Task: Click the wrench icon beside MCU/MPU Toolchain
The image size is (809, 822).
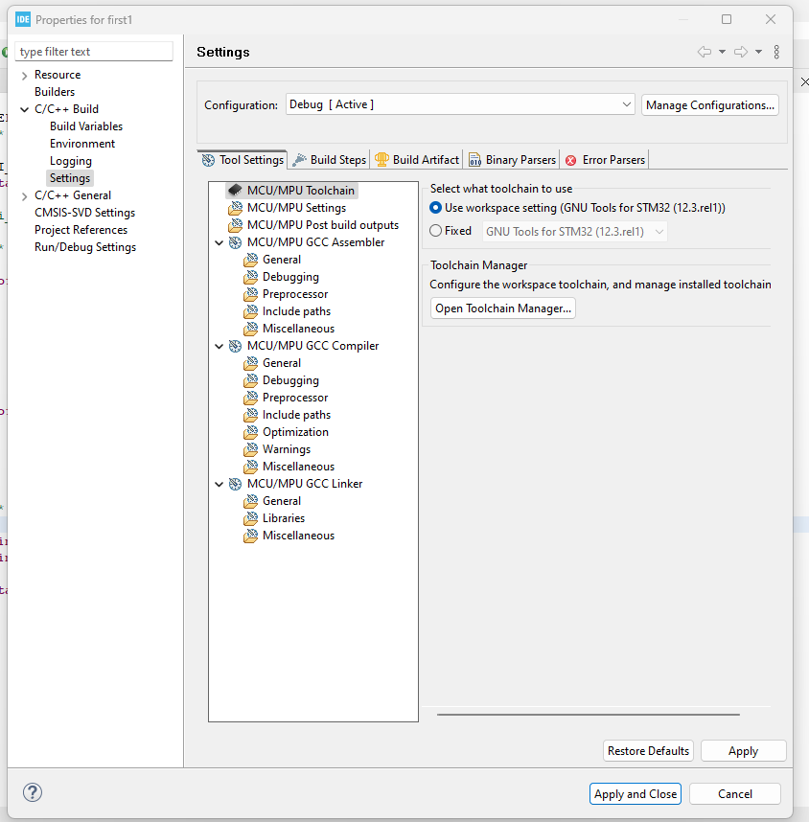Action: 235,190
